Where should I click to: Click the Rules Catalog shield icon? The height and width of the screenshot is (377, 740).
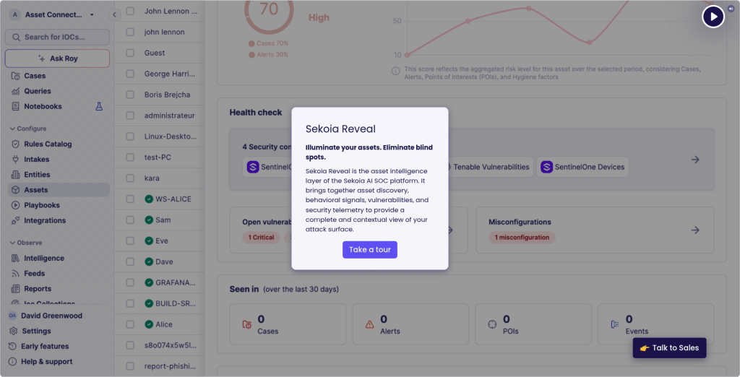pos(16,144)
